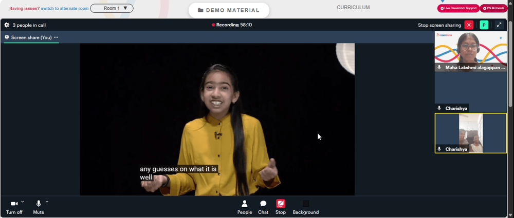Open DEMO MATERIAL folder button
This screenshot has width=514, height=218.
(x=229, y=10)
